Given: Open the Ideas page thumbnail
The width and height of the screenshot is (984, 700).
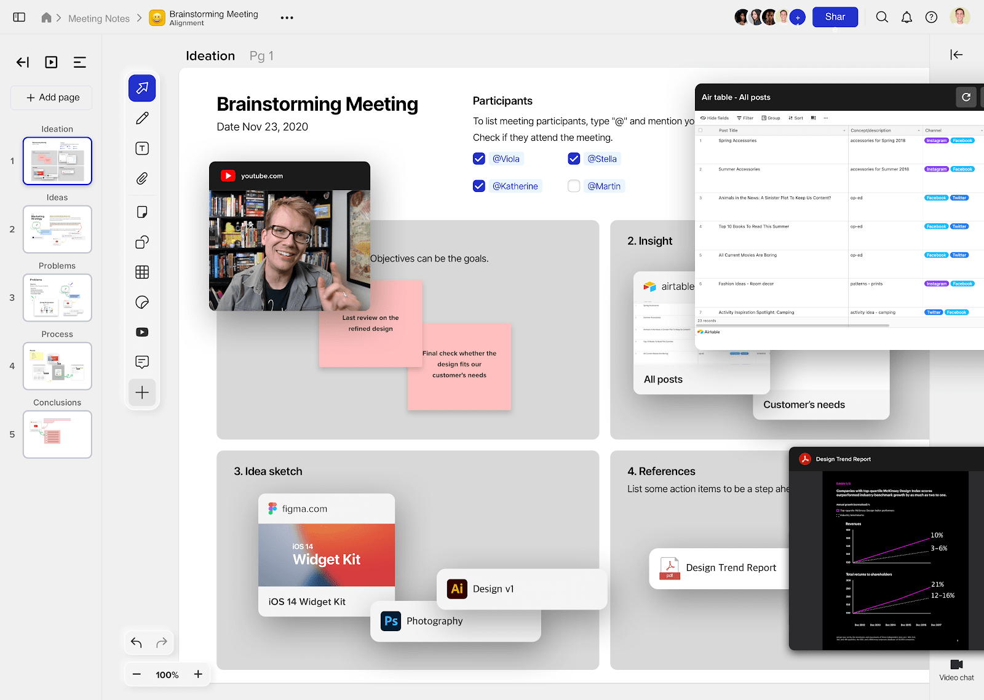Looking at the screenshot, I should tap(57, 229).
